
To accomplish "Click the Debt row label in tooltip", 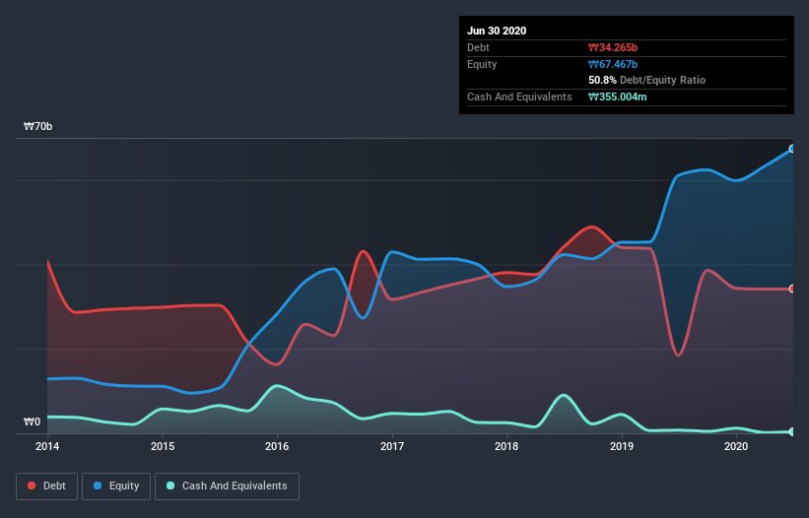I will pyautogui.click(x=478, y=48).
